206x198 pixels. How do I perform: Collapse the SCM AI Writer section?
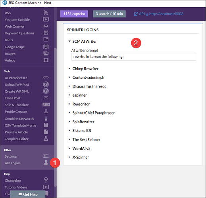click(x=69, y=41)
